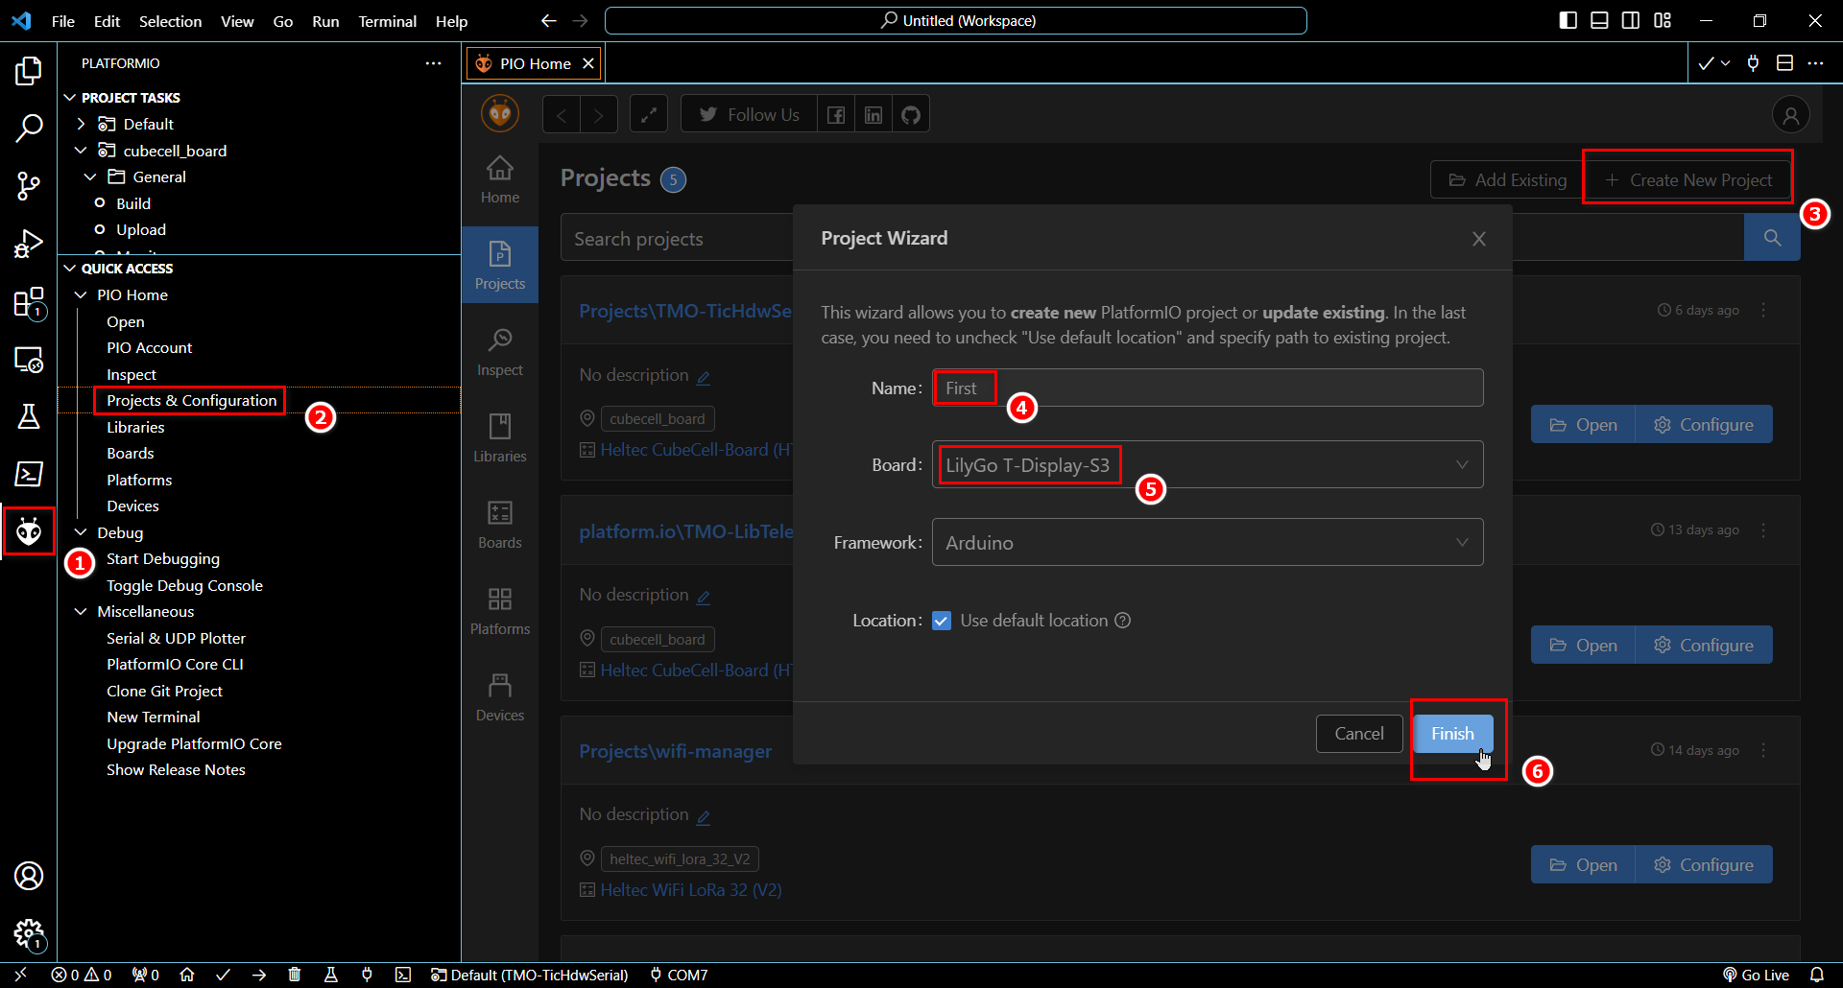
Task: Toggle primary side bar layout icon
Action: (1568, 20)
